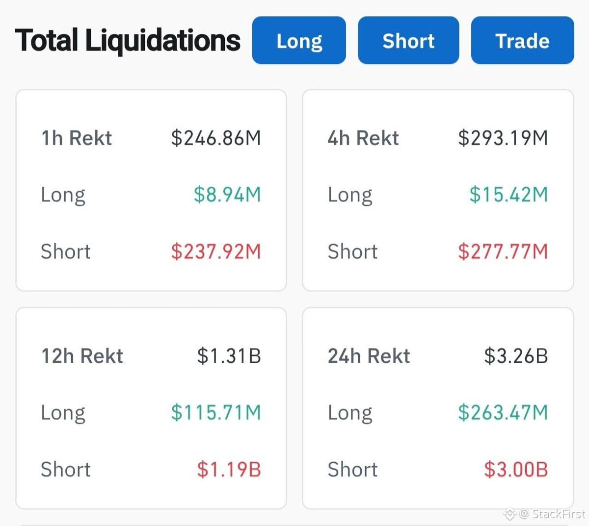Click the 24h Long value $263.47M

point(503,412)
